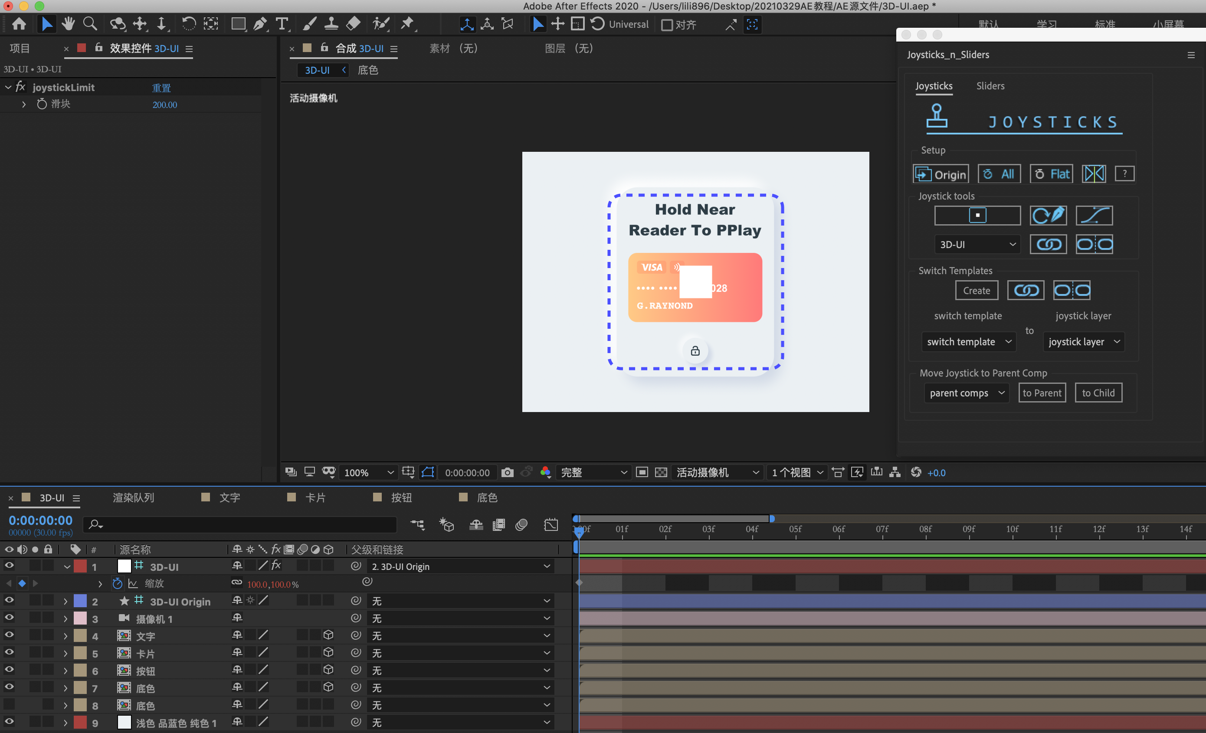Image resolution: width=1206 pixels, height=733 pixels.
Task: Click the Create switch template button
Action: click(x=976, y=290)
